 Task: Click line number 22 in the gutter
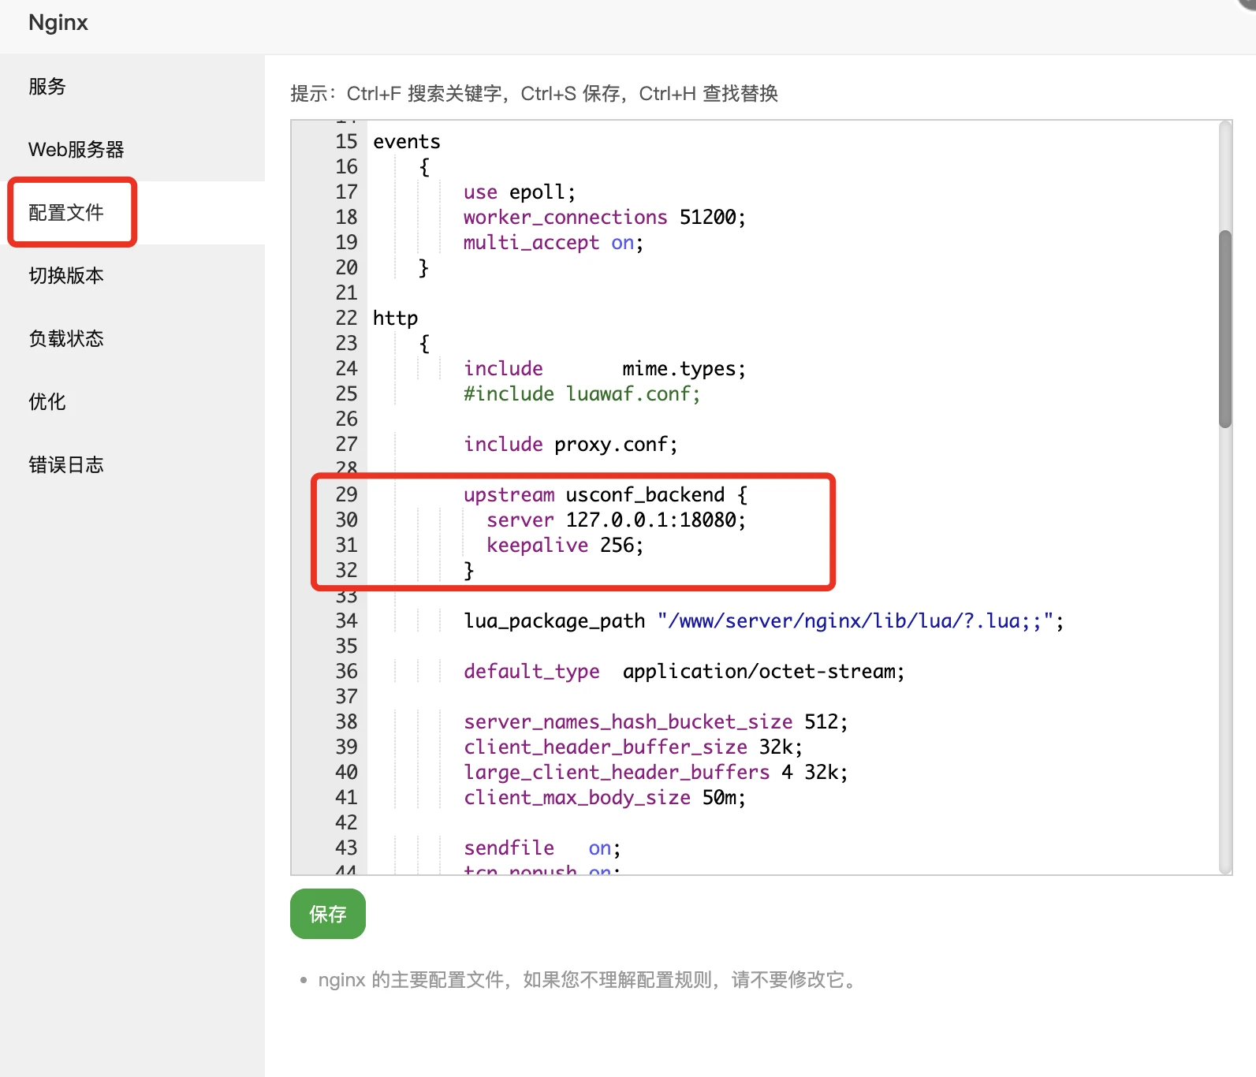346,319
